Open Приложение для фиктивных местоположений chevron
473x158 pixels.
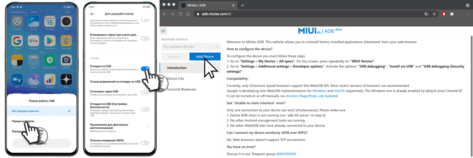click(x=149, y=127)
